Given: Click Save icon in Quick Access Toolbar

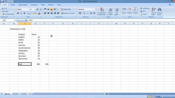Looking at the screenshot, I should coord(3,1).
